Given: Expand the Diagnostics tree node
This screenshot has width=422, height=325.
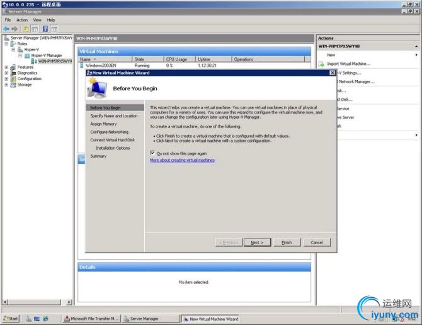Looking at the screenshot, I should (x=6, y=73).
